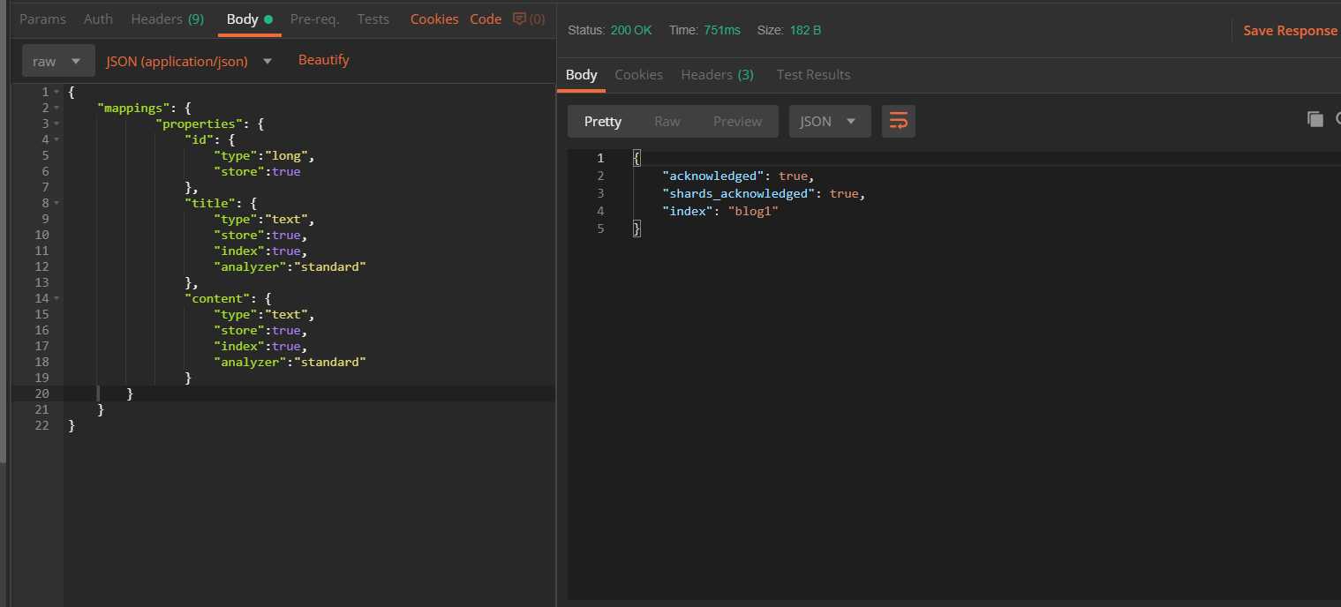Click the 751ms response time value

click(722, 30)
